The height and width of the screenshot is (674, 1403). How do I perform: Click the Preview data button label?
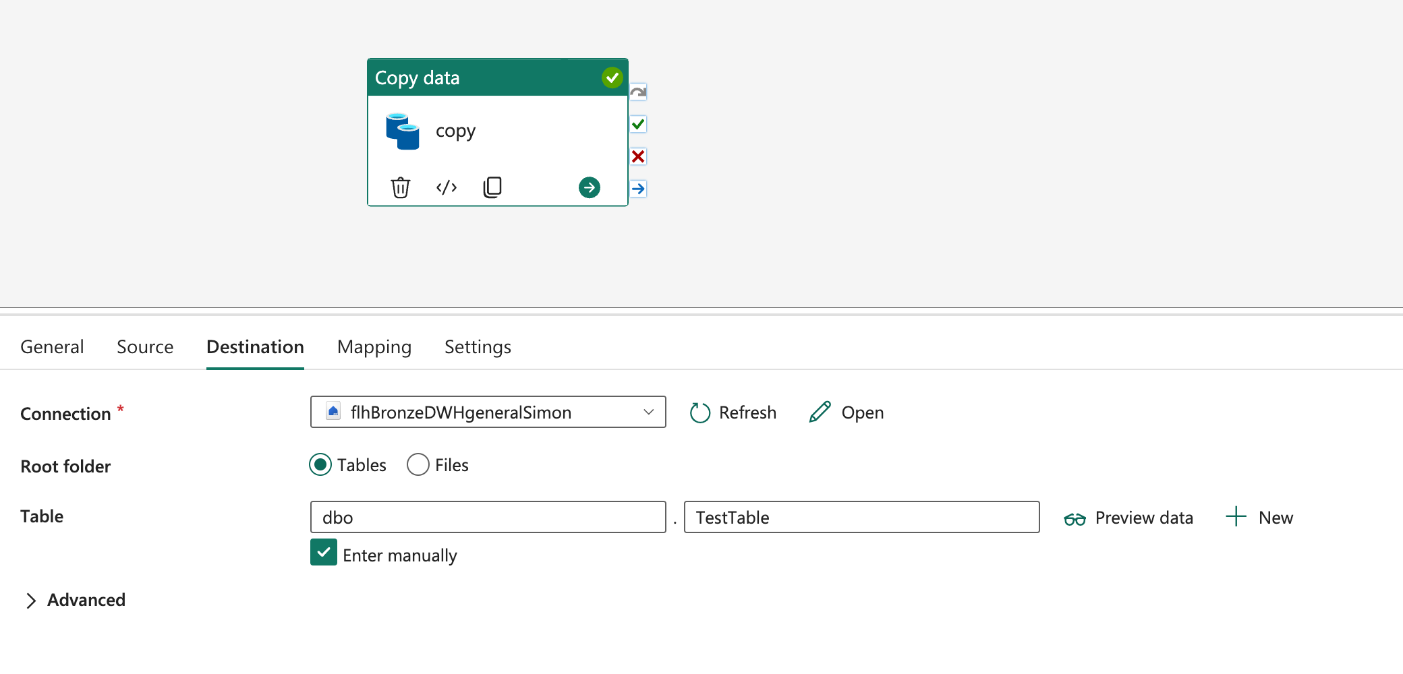[x=1144, y=518]
